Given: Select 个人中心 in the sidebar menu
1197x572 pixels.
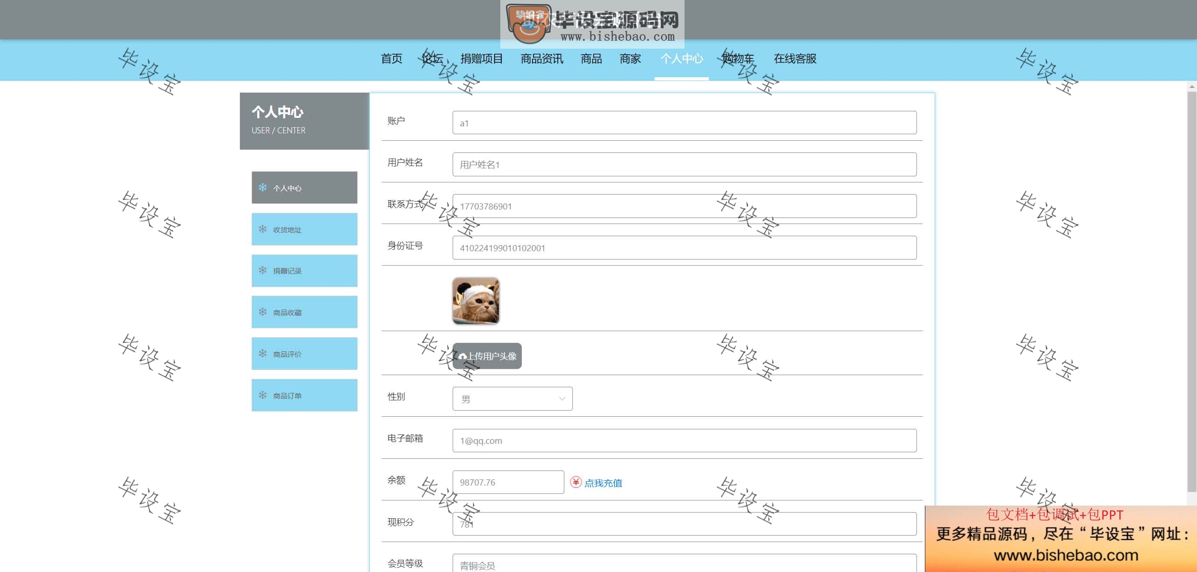Looking at the screenshot, I should click(304, 188).
